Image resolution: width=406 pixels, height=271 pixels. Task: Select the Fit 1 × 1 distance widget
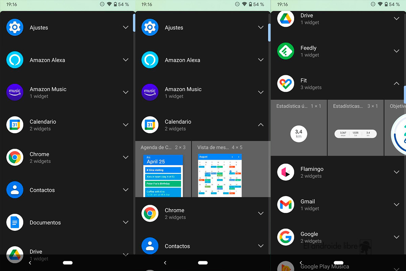[x=299, y=128]
